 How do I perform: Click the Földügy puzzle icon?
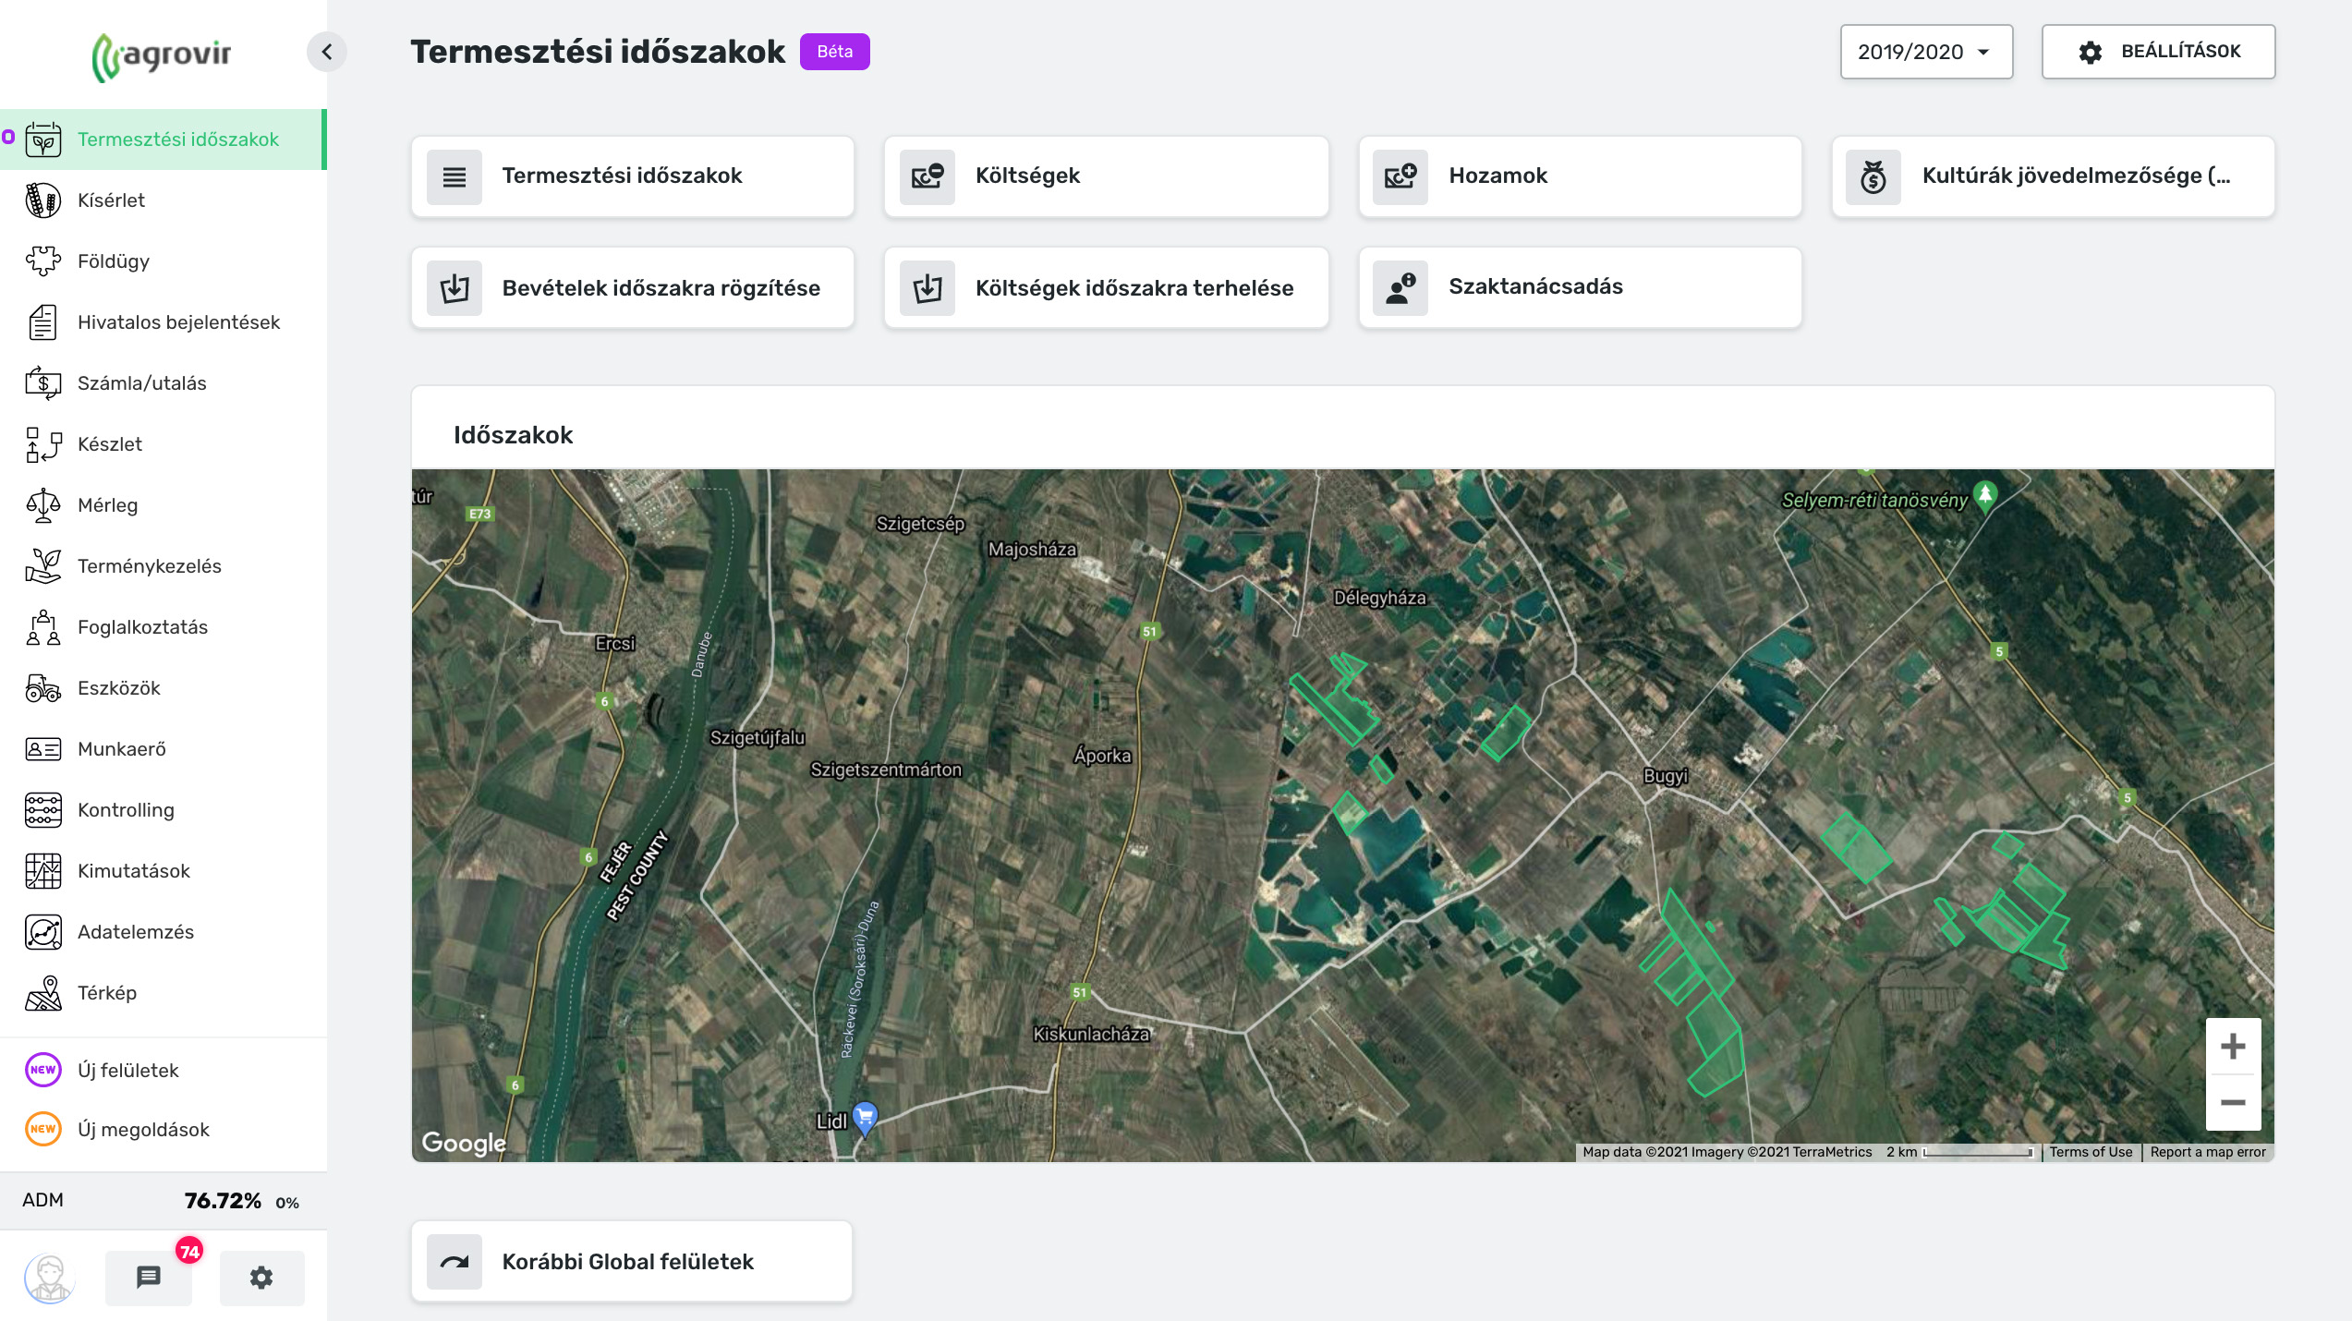tap(43, 261)
